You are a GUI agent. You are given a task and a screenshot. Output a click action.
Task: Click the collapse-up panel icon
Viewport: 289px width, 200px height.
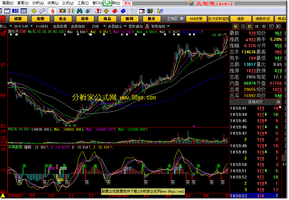click(x=271, y=27)
